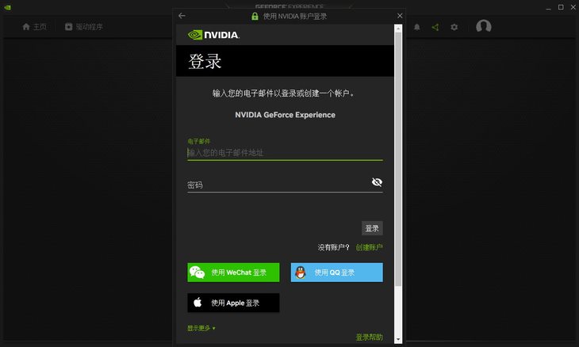This screenshot has height=347, width=579.
Task: Close the NVIDIA account login dialog
Action: click(x=400, y=16)
